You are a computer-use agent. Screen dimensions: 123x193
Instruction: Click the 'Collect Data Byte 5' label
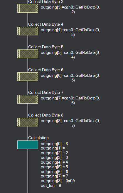coord(46,47)
